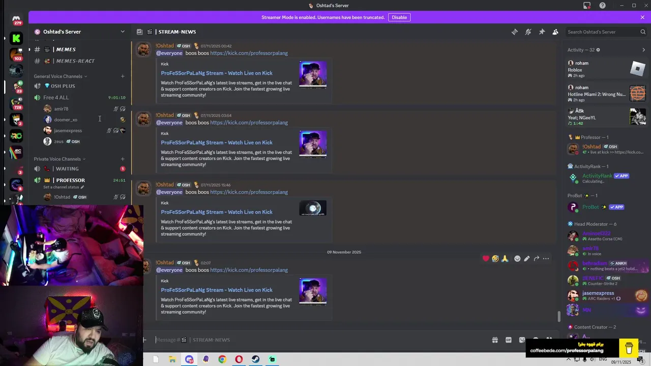Collapse General Voice Channels category
Screen dimensions: 651x366
61,76
